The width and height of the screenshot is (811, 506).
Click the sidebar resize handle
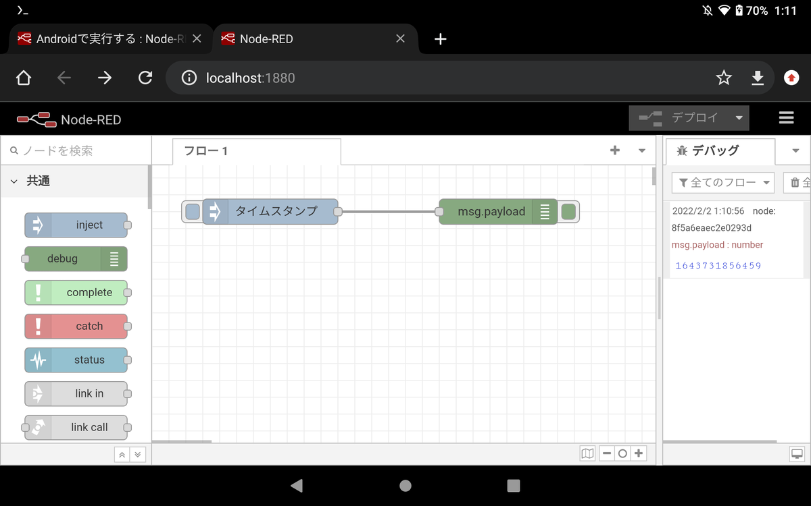pos(660,298)
